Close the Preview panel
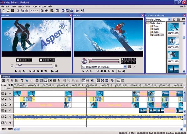Image resolution: width=187 pixels, height=134 pixels. [x=70, y=16]
